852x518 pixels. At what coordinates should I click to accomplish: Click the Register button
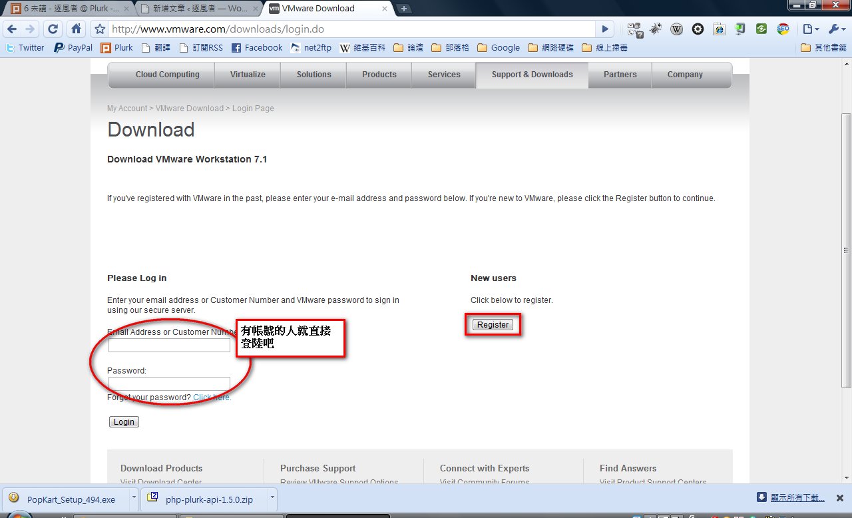[493, 325]
